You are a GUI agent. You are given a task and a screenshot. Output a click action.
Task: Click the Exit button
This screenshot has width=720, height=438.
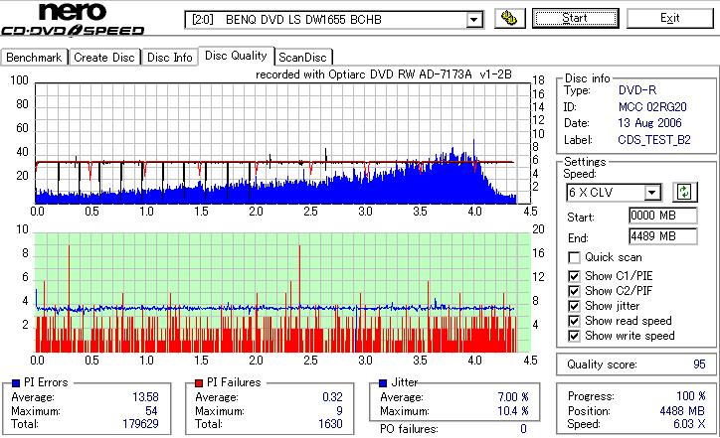[x=670, y=18]
